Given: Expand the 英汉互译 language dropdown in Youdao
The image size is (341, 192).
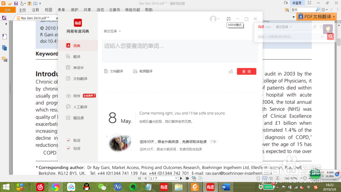Looking at the screenshot, I should point(112,31).
